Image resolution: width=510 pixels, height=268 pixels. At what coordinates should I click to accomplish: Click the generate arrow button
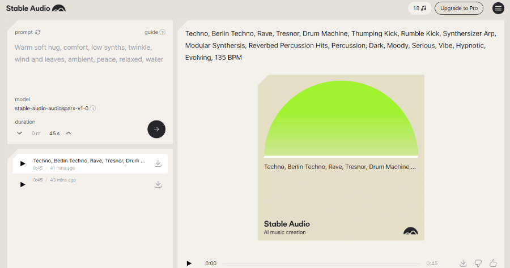156,129
